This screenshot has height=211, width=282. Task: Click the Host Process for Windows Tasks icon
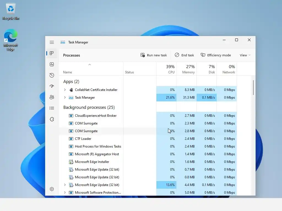point(71,146)
